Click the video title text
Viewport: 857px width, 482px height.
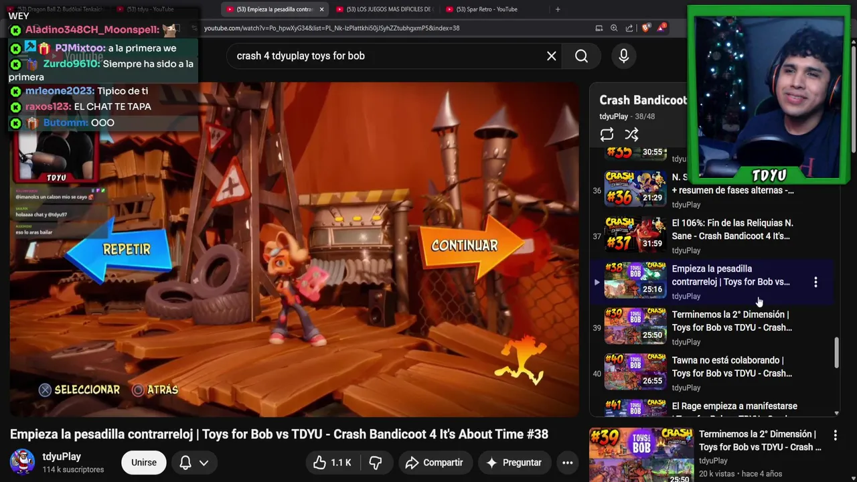pos(279,434)
